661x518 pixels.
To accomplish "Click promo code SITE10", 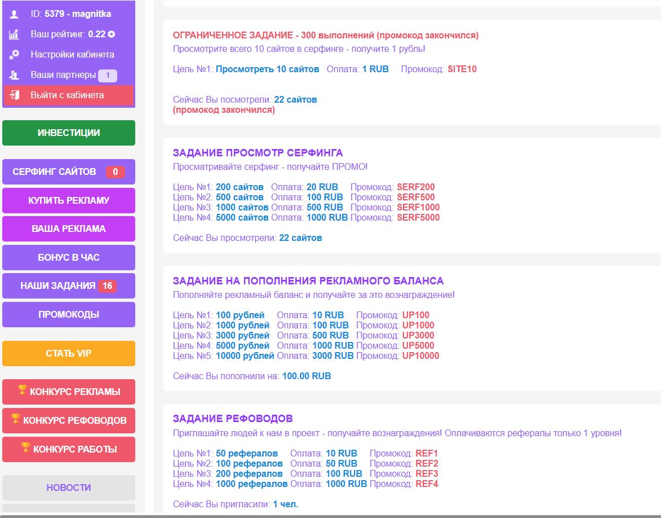I will tap(462, 69).
